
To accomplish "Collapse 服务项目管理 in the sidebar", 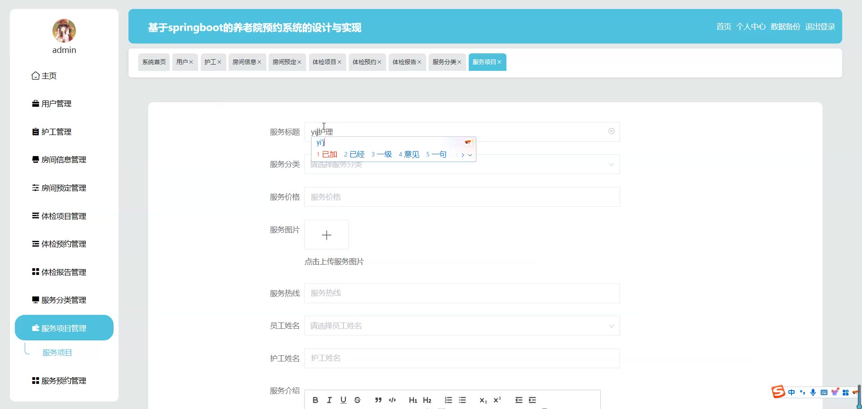I will tap(64, 328).
